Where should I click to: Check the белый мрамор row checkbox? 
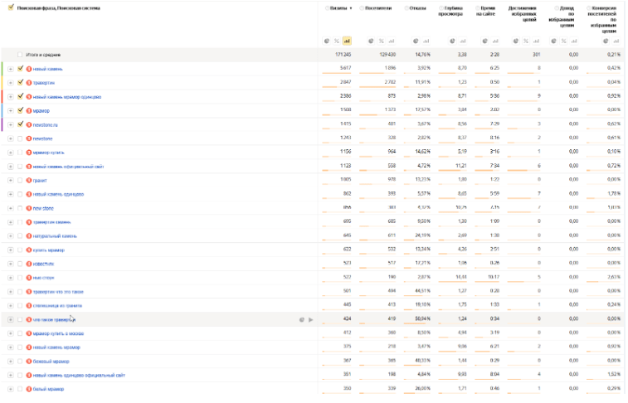tap(20, 389)
